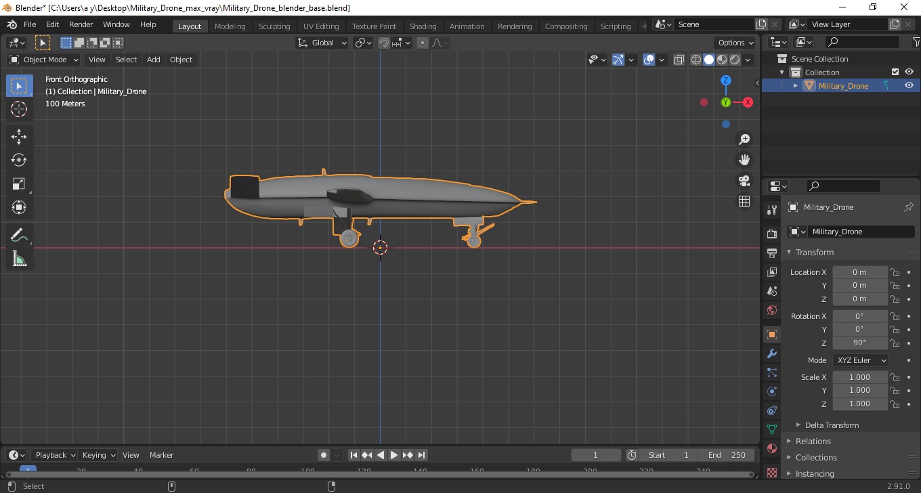Switch to Wireframe viewport shading
Viewport: 921px width, 493px height.
click(x=696, y=60)
